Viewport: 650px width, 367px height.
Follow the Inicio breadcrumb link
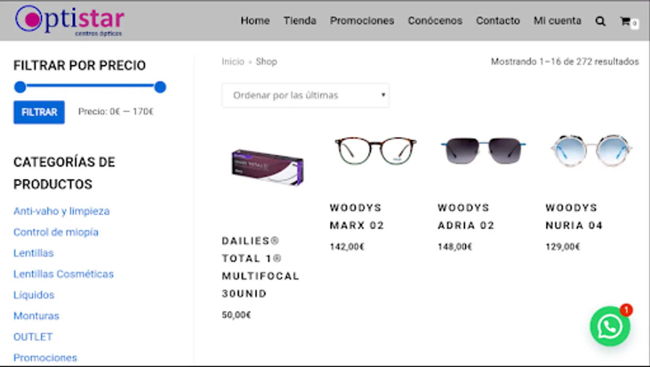click(x=233, y=62)
